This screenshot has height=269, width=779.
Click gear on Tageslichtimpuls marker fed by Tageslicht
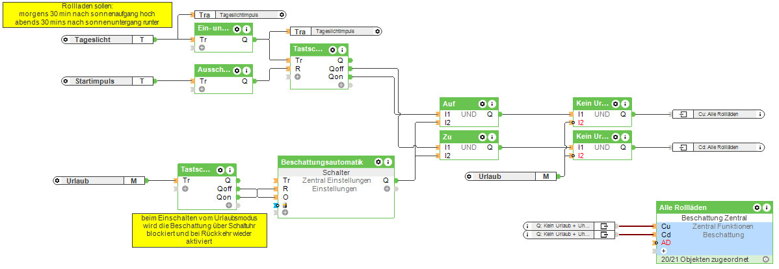coord(282,15)
